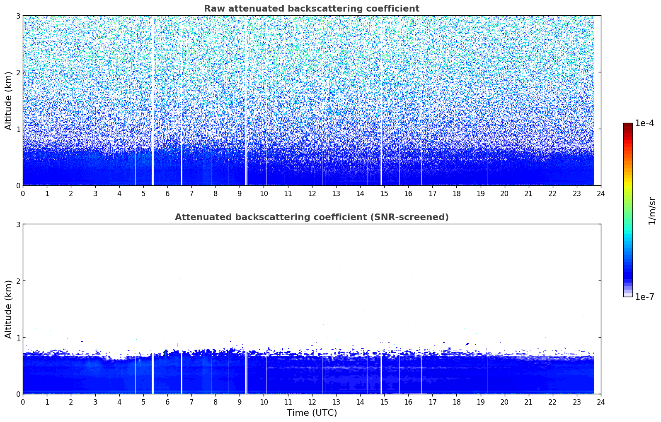661x422 pixels.
Task: Click the colorbar's "1e-7" minimum label
Action: 644,297
